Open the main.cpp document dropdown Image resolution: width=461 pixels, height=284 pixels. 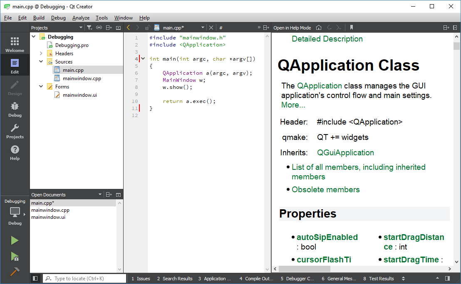pos(203,28)
